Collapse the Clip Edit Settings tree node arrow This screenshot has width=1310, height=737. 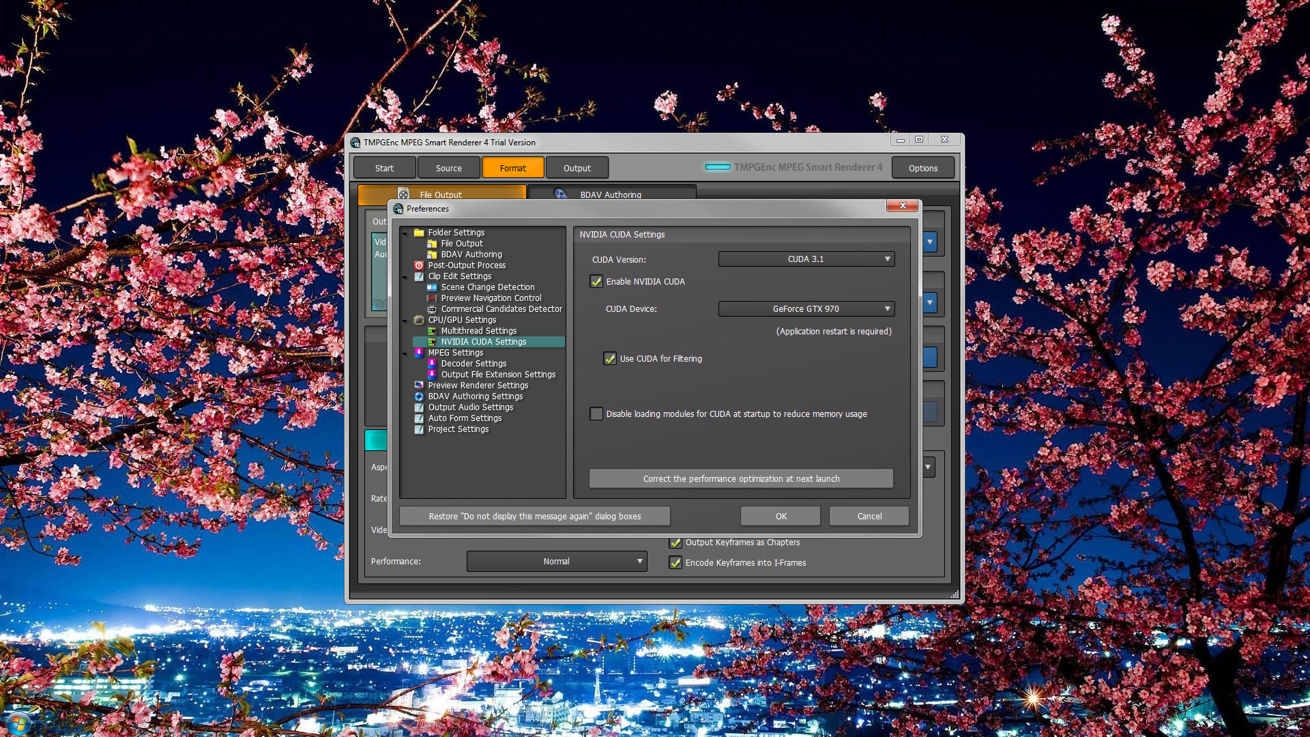[405, 277]
